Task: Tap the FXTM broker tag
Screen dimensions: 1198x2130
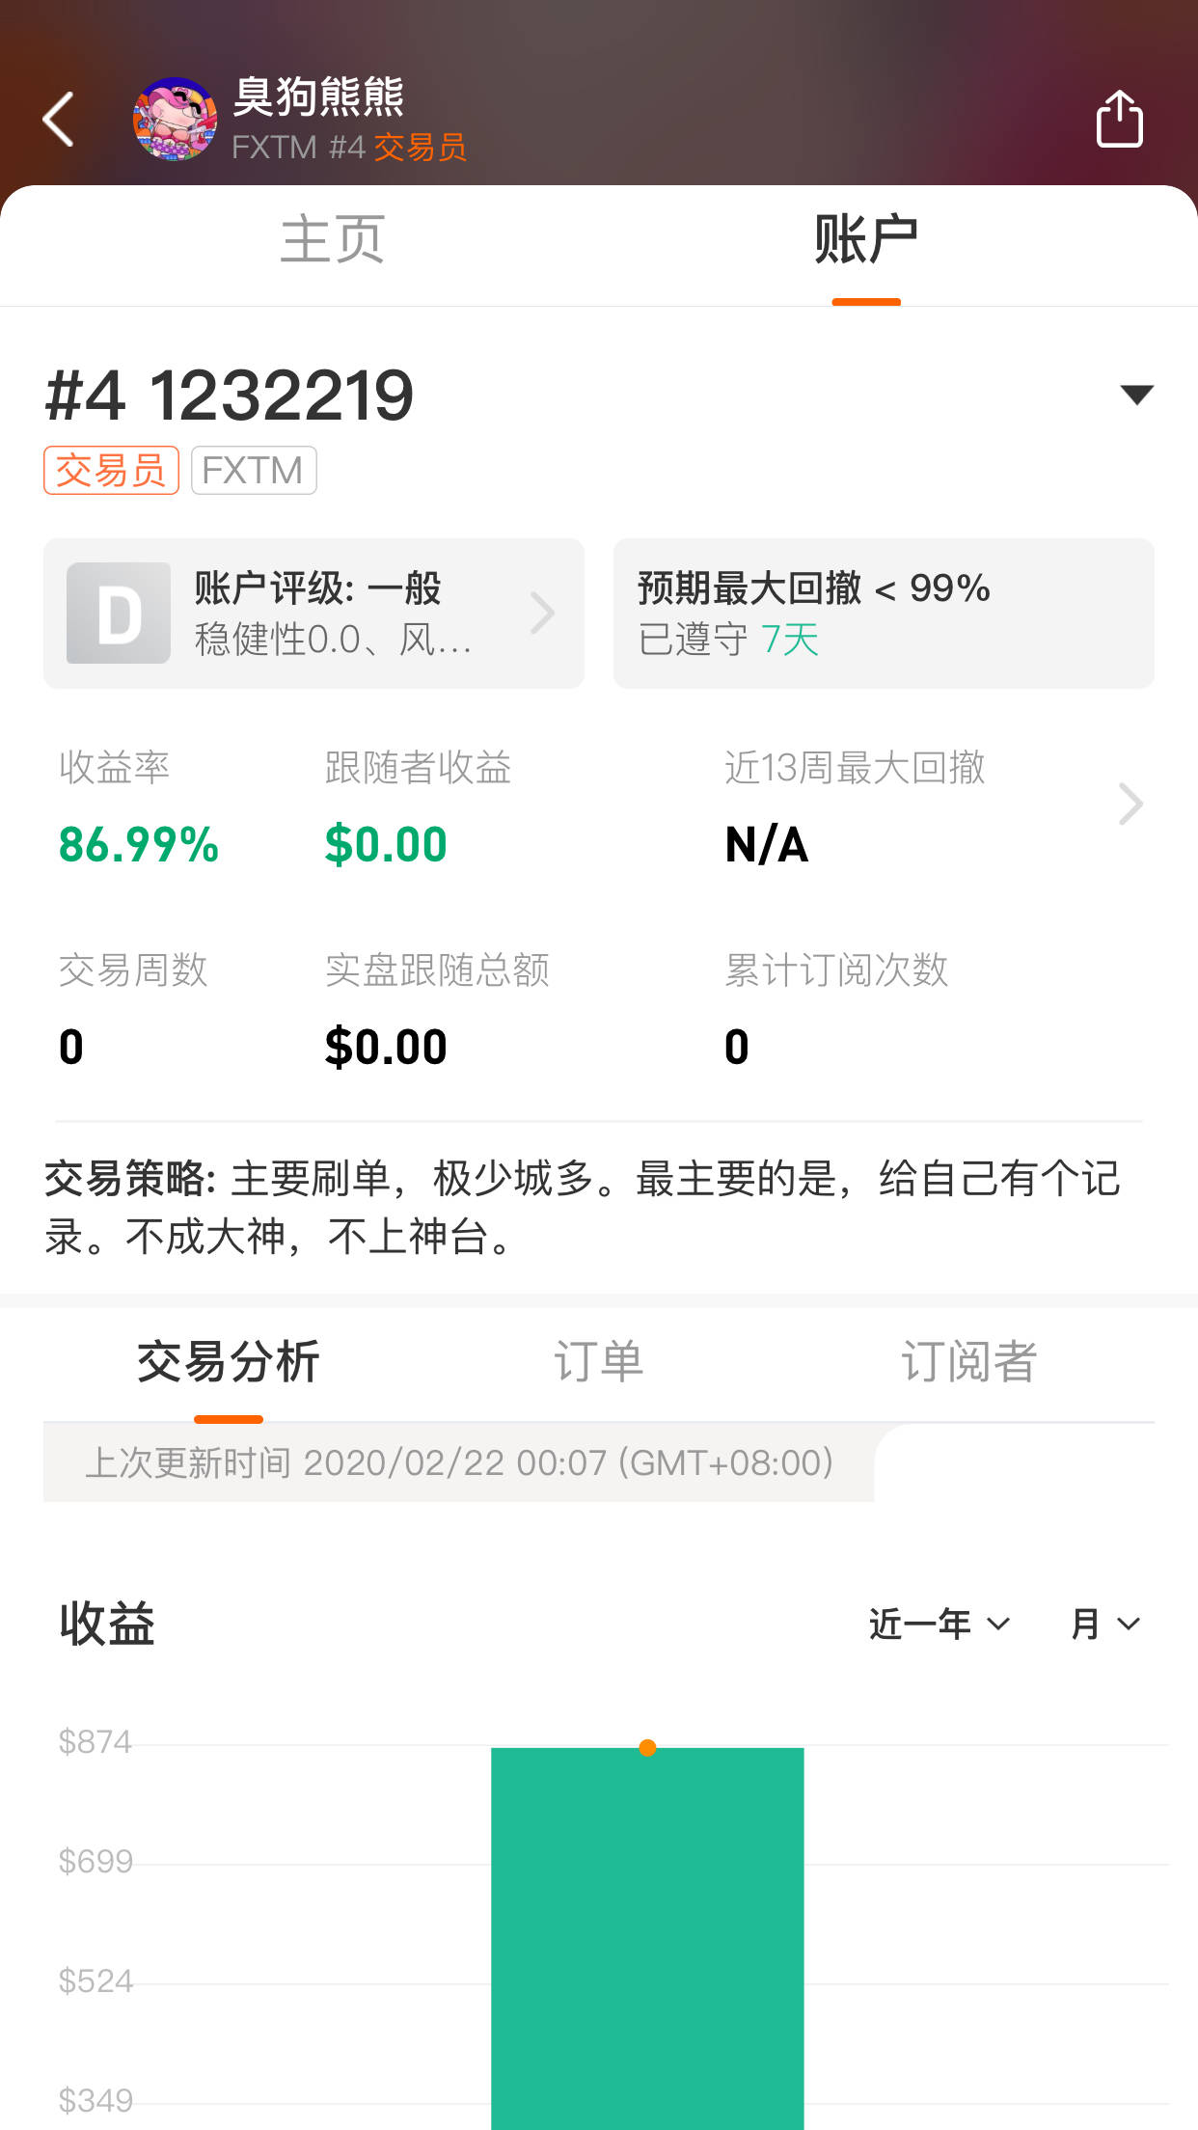Action: coord(254,471)
